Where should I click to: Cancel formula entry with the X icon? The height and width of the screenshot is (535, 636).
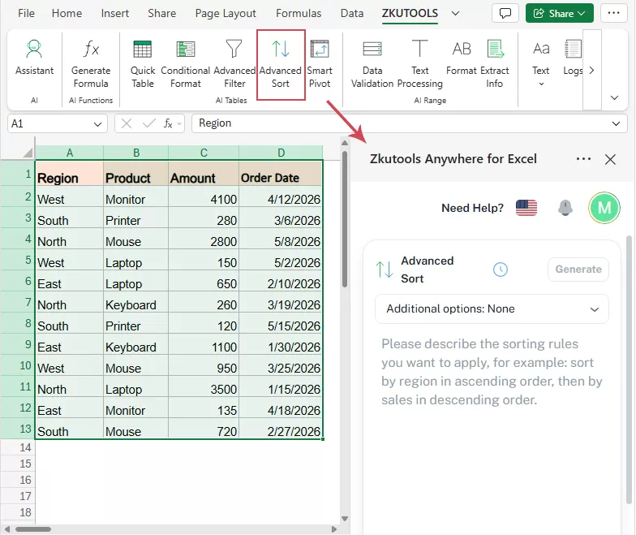point(127,123)
